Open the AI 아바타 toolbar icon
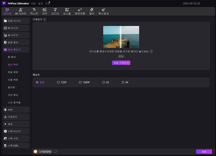Screen dimensions: 216x156 point(20,10)
